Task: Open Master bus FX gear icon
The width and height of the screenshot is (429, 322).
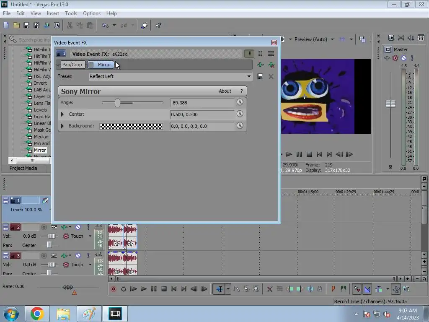Action: [x=395, y=58]
